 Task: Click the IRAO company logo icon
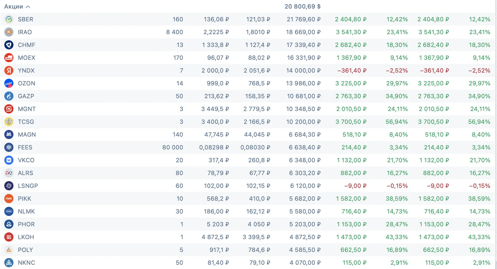coord(9,32)
